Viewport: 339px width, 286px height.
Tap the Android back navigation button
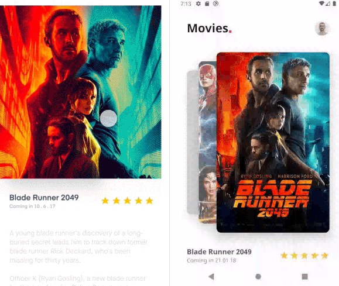[211, 277]
